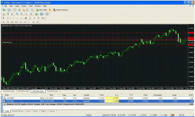Viewport: 195px width, 117px height.
Task: Expand the Profiles dropdown arrow
Action: tap(11, 10)
